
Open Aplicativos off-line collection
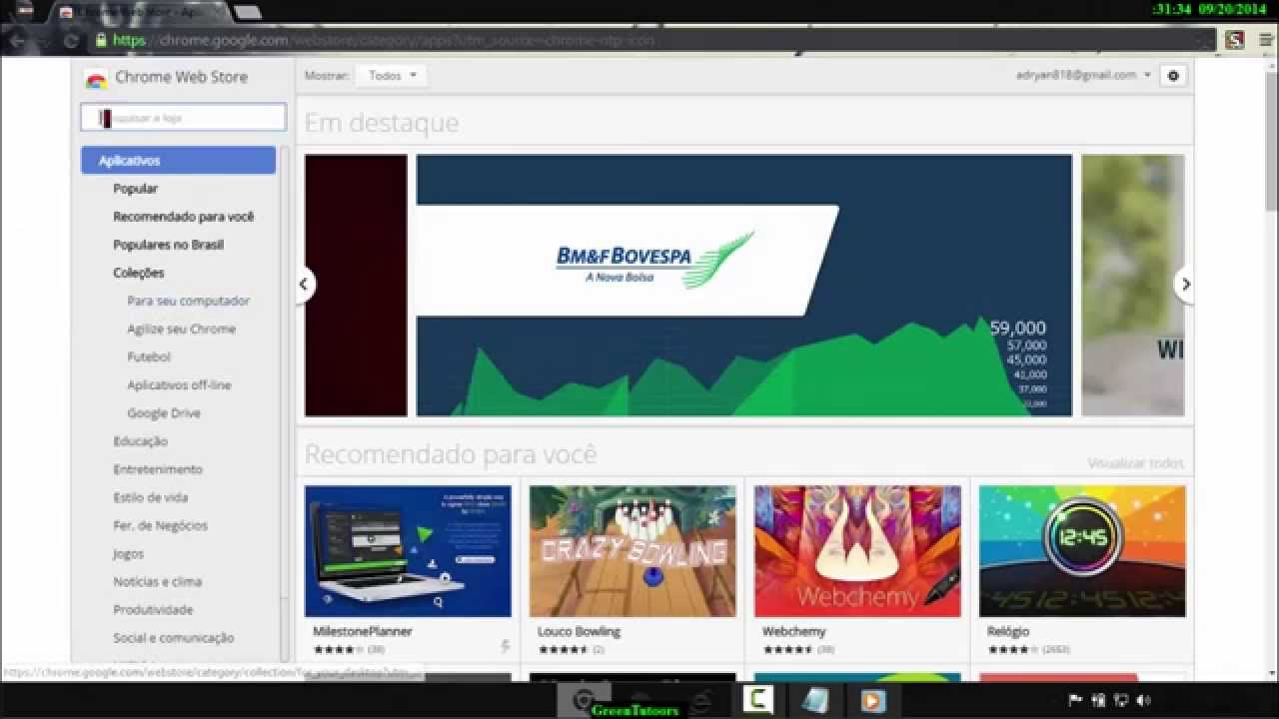(x=179, y=384)
